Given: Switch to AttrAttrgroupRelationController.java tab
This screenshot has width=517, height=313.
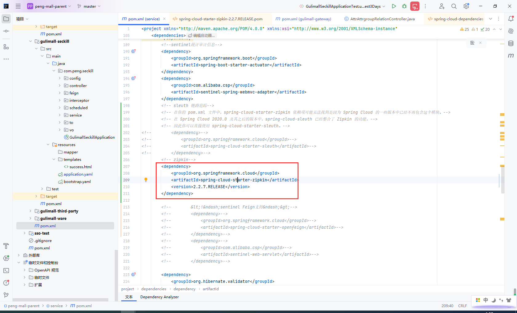Looking at the screenshot, I should coord(379,19).
